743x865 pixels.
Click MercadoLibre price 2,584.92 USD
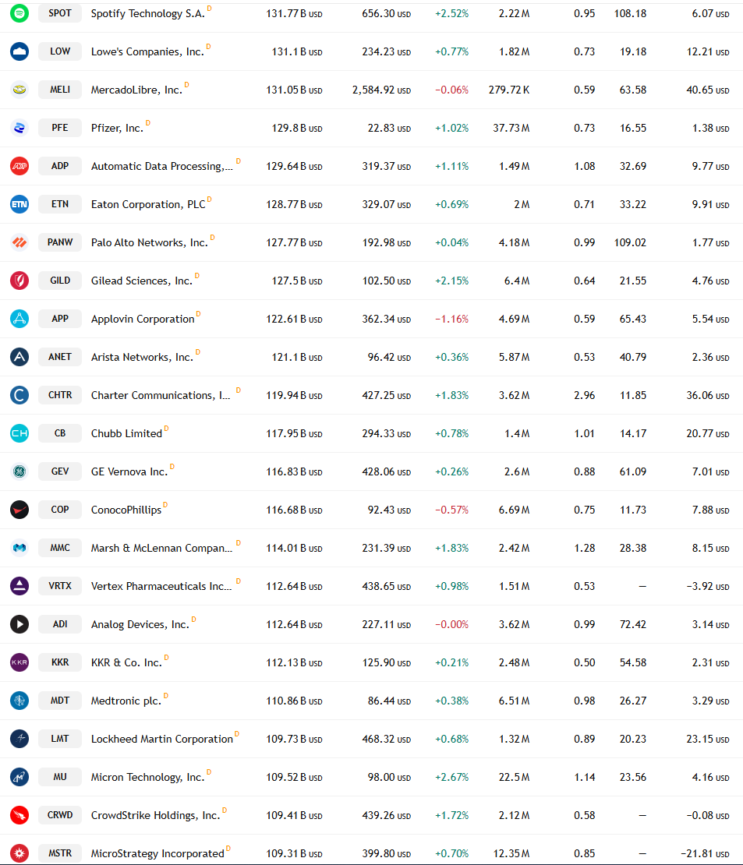pos(381,90)
